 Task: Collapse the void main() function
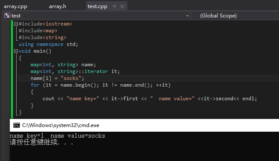[x=16, y=51]
